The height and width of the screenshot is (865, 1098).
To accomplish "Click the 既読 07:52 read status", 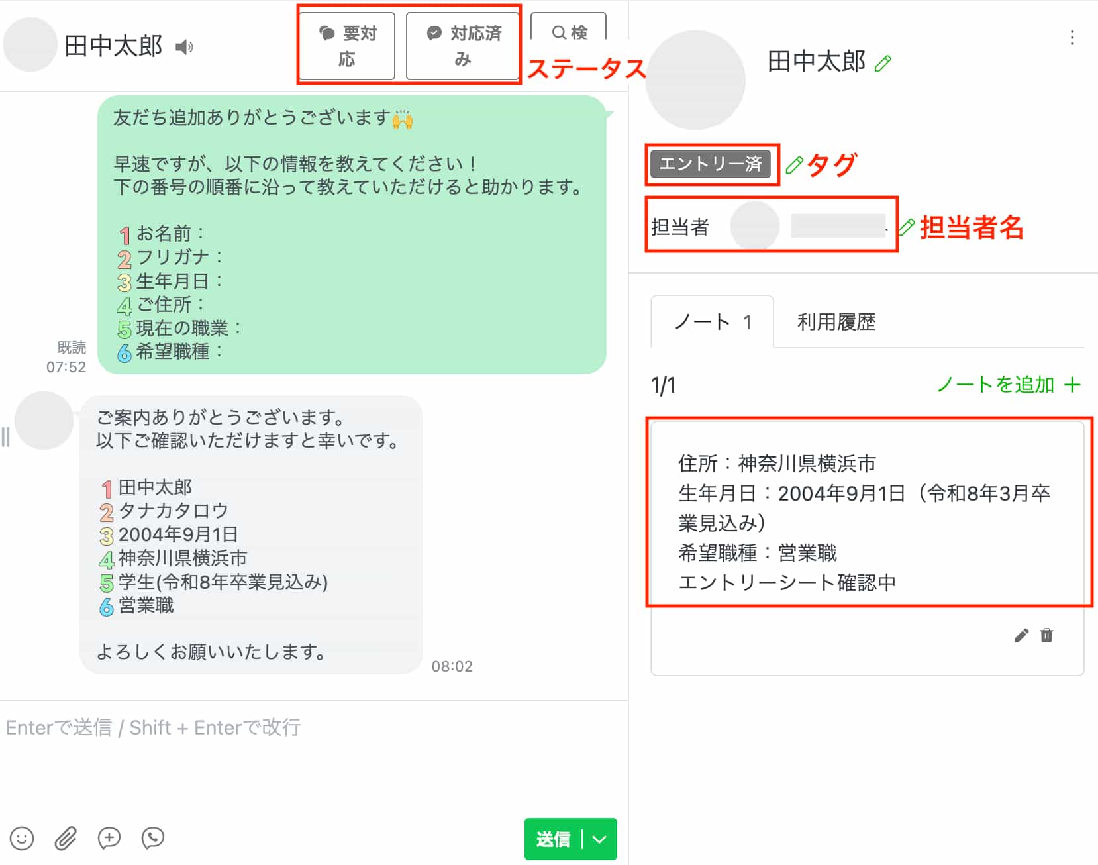I will [x=66, y=357].
